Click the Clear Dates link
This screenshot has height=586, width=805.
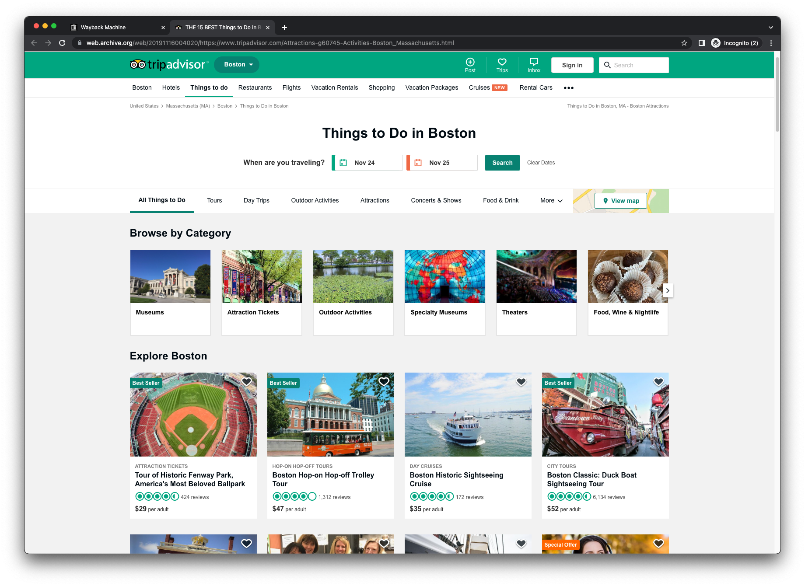[x=541, y=162]
